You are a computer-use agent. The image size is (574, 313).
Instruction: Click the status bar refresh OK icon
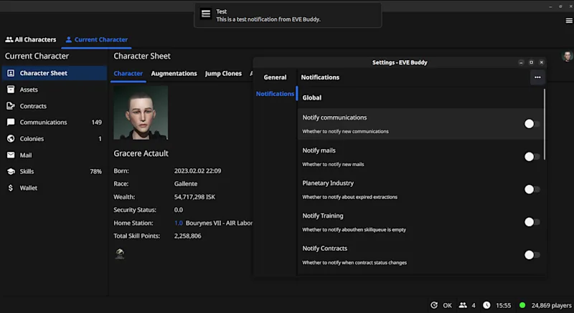[434, 305]
